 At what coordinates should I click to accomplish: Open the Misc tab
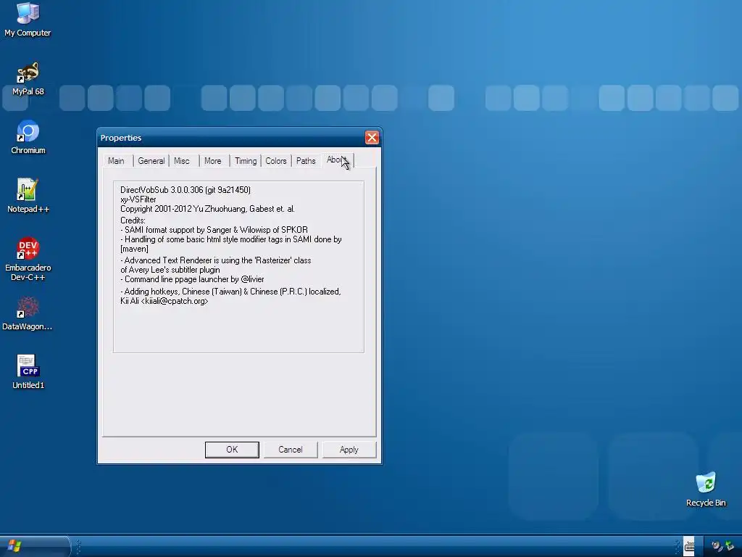(182, 161)
